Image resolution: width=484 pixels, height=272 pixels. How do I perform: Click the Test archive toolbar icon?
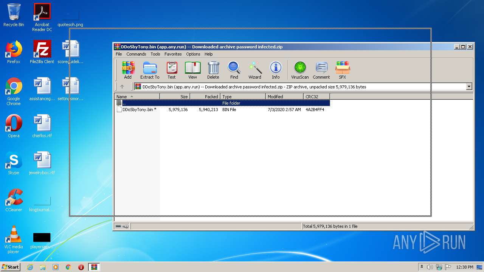pos(172,70)
